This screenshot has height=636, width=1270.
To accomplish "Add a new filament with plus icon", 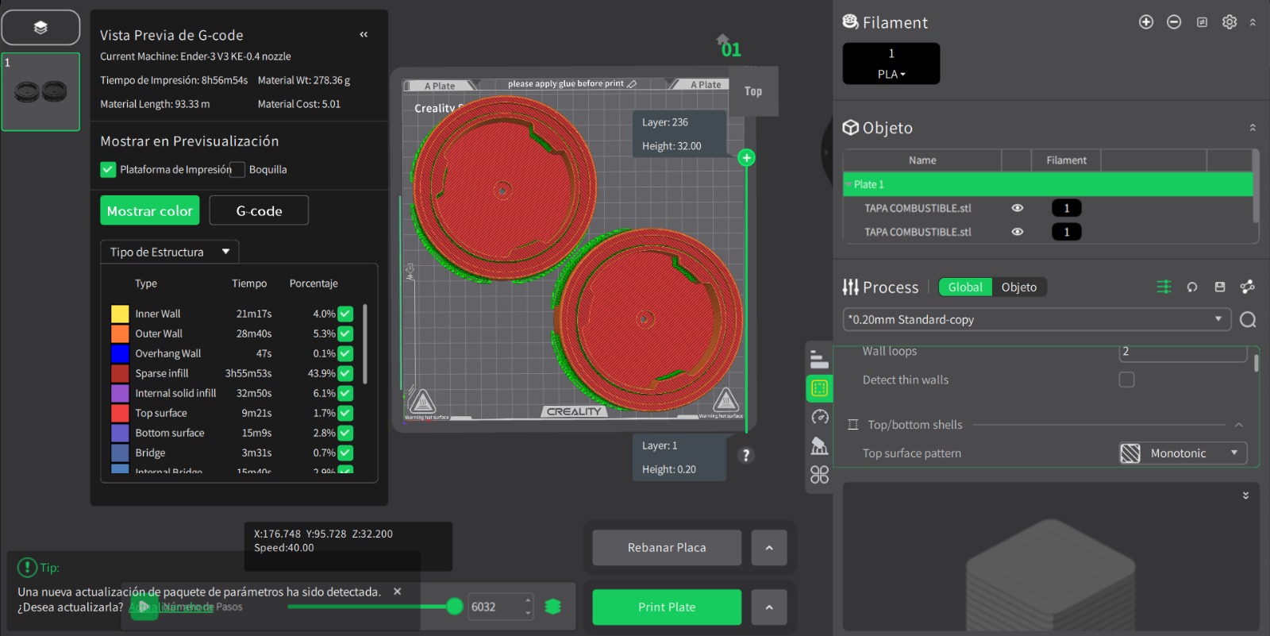I will (1145, 22).
